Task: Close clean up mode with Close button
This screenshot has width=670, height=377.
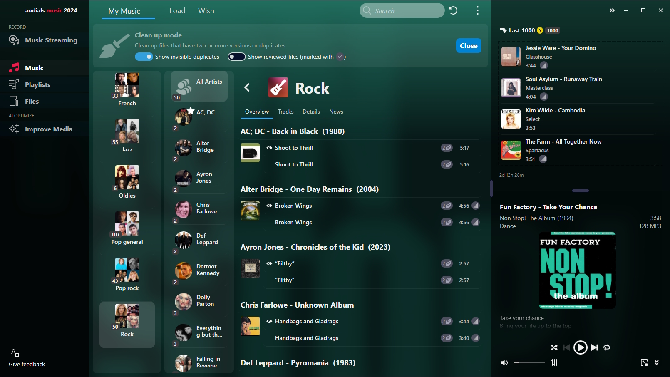Action: (469, 46)
